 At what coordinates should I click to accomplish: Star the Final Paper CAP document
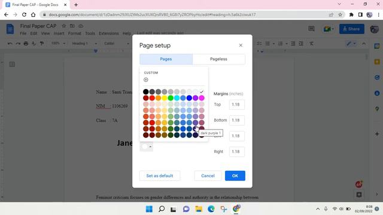[64, 26]
